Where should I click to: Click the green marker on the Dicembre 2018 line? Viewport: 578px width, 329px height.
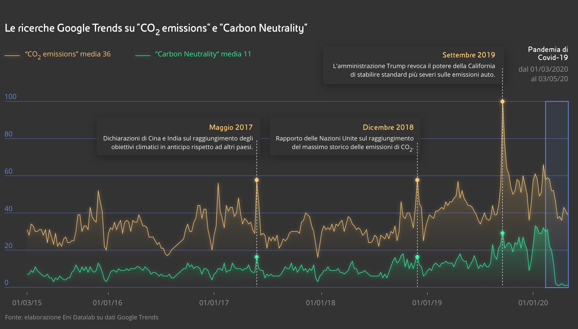pyautogui.click(x=417, y=257)
